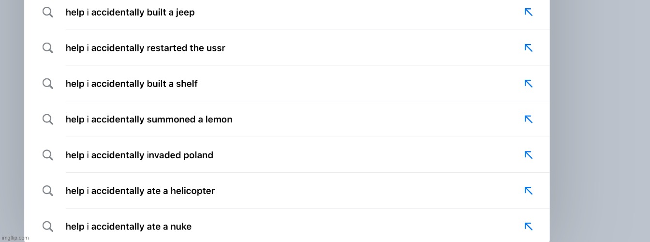Click the magnifier icon next to "summoned a lemon"
Screen dimensions: 650x242
pos(47,119)
